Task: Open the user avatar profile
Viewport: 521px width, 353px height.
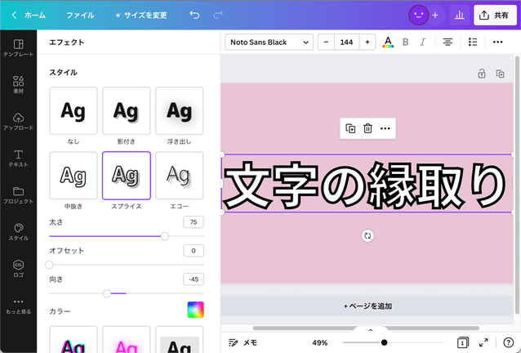Action: (x=418, y=15)
